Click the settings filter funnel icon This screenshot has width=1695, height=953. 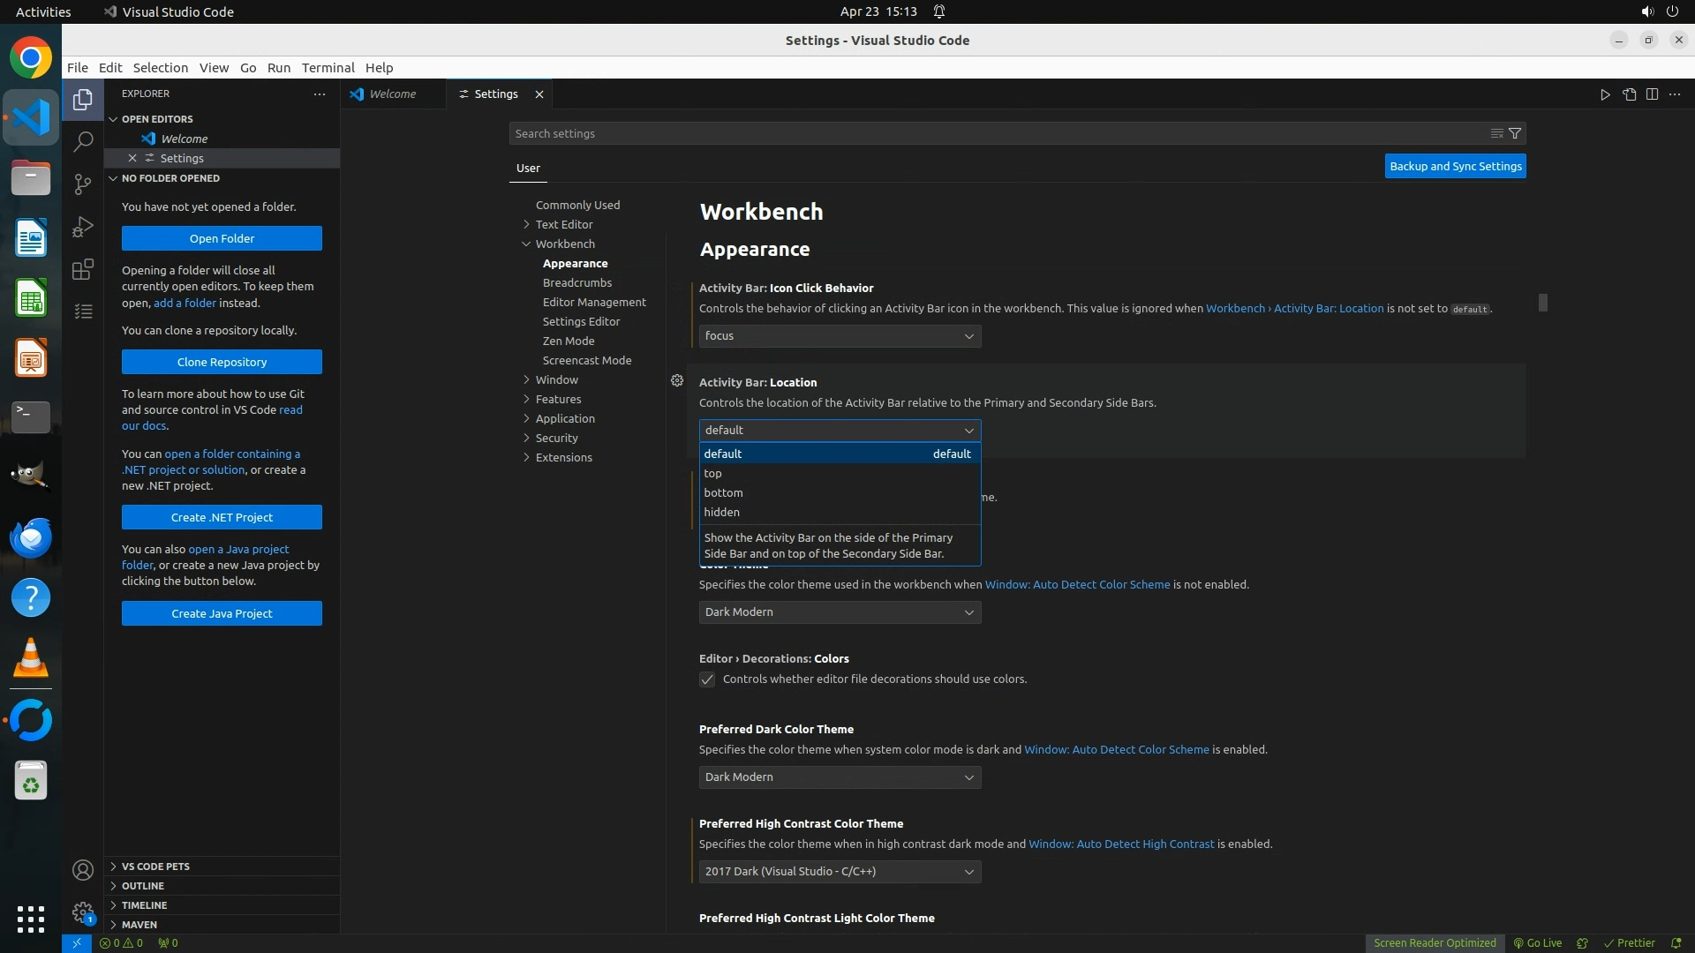(1515, 133)
